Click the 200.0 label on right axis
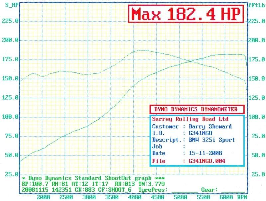Viewport: 266px width, 201px height. 256,40
